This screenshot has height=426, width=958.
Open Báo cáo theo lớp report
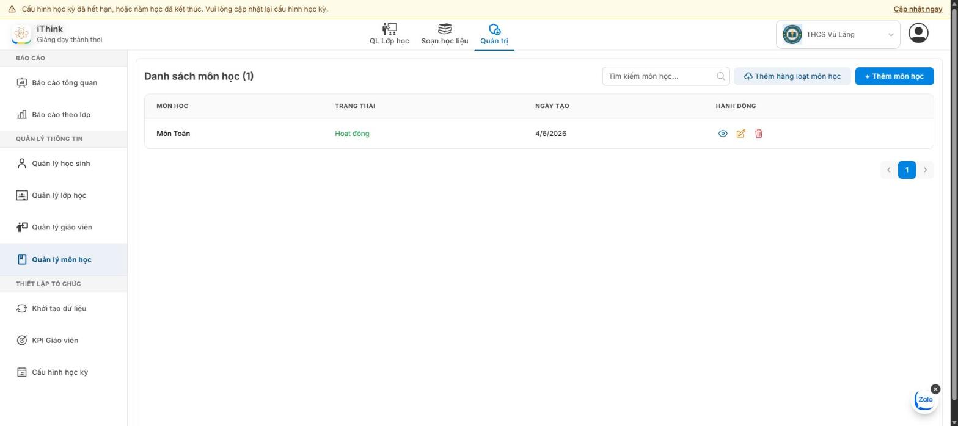[64, 115]
